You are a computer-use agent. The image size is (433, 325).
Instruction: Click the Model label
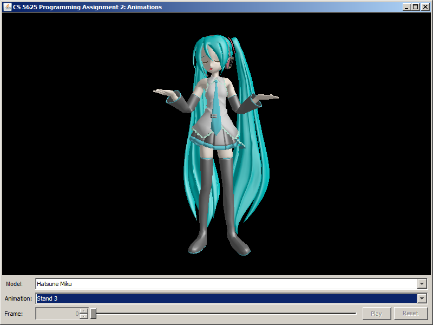(14, 284)
